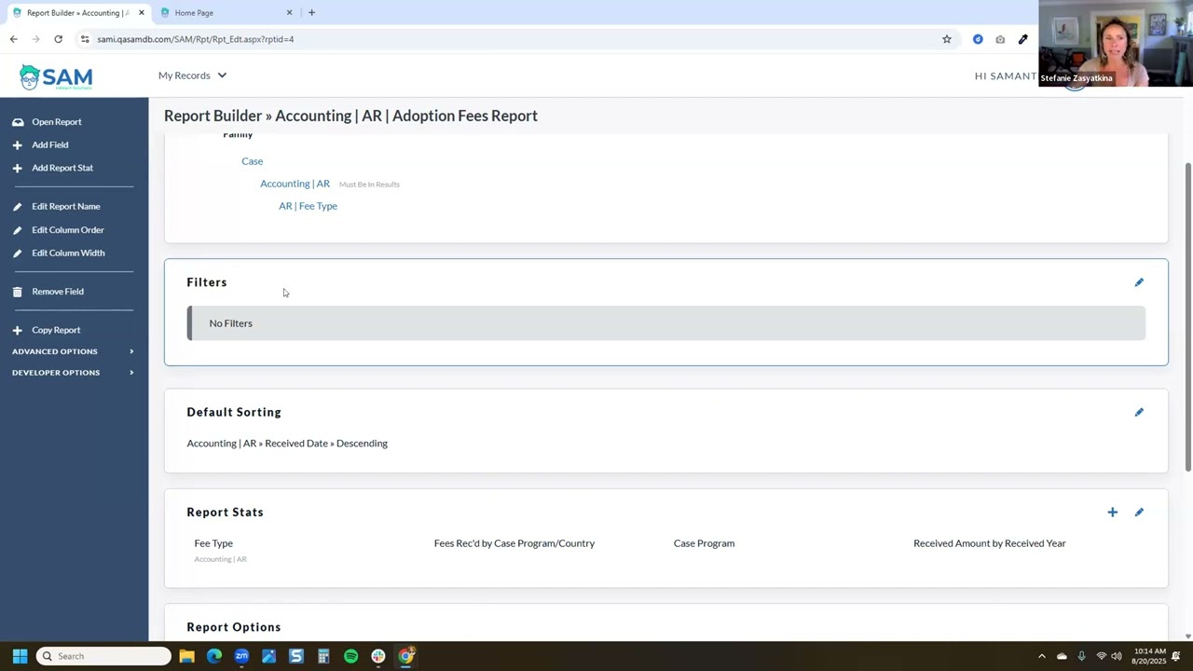This screenshot has width=1193, height=671.
Task: Open network settings in system tray
Action: (x=1101, y=656)
